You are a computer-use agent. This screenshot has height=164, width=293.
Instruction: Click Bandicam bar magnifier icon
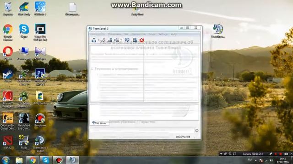[230, 154]
